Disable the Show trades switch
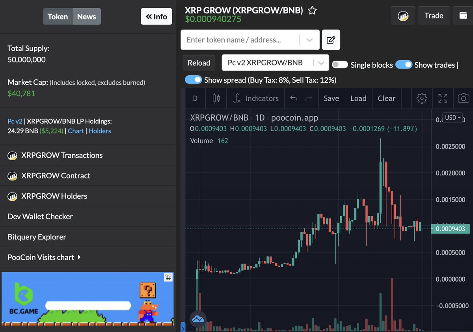Image resolution: width=473 pixels, height=332 pixels. coord(404,65)
